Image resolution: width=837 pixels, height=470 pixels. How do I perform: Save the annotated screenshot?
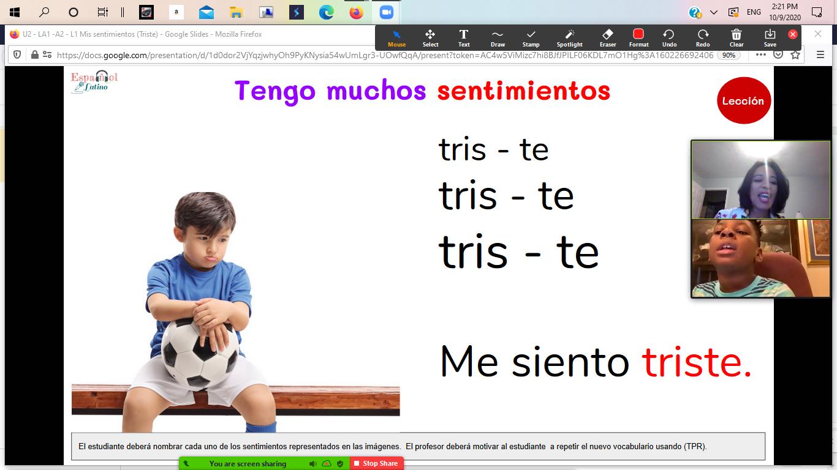pos(770,38)
